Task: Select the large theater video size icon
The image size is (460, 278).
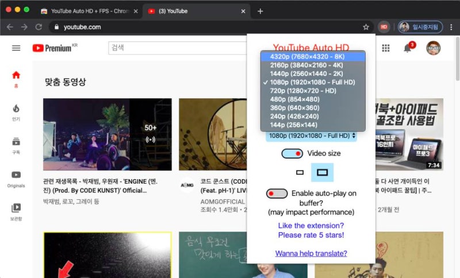Action: pos(322,172)
